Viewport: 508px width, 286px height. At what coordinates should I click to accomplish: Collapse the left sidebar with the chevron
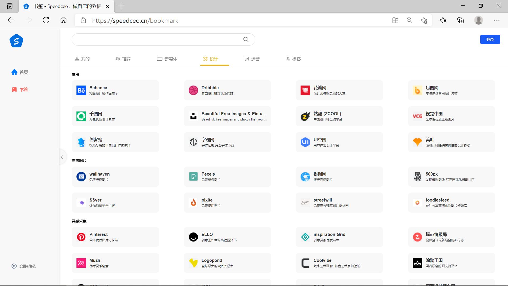(62, 157)
